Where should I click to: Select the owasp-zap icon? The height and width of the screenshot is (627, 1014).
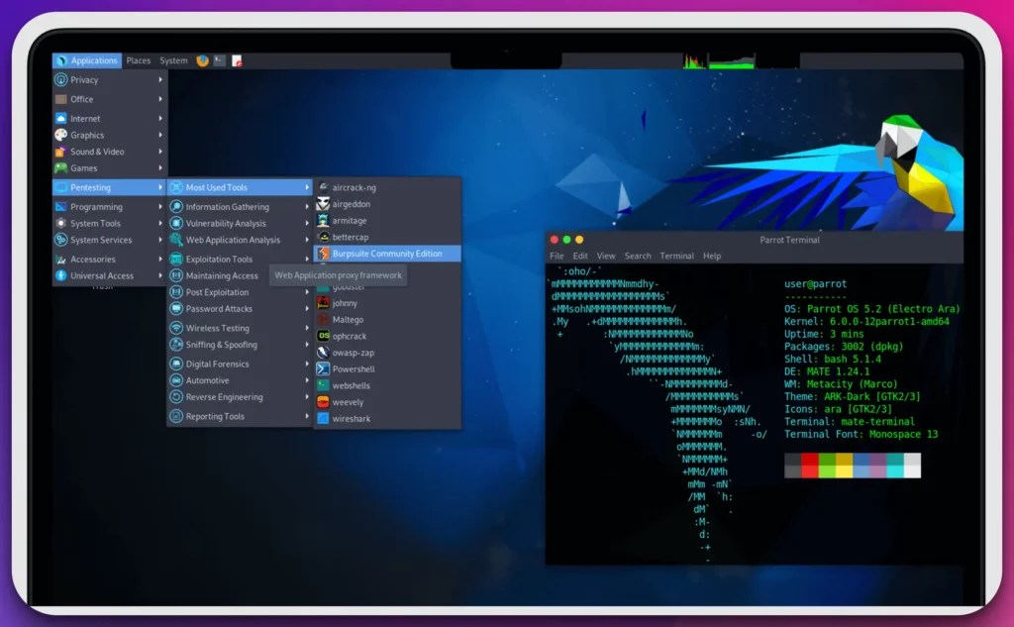pos(323,352)
